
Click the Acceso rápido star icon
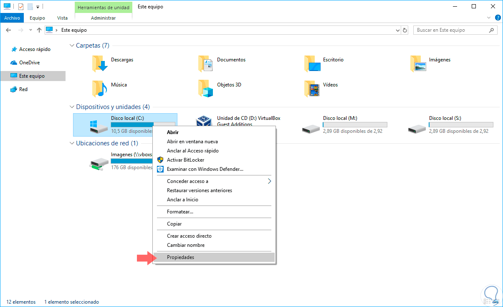coord(13,49)
